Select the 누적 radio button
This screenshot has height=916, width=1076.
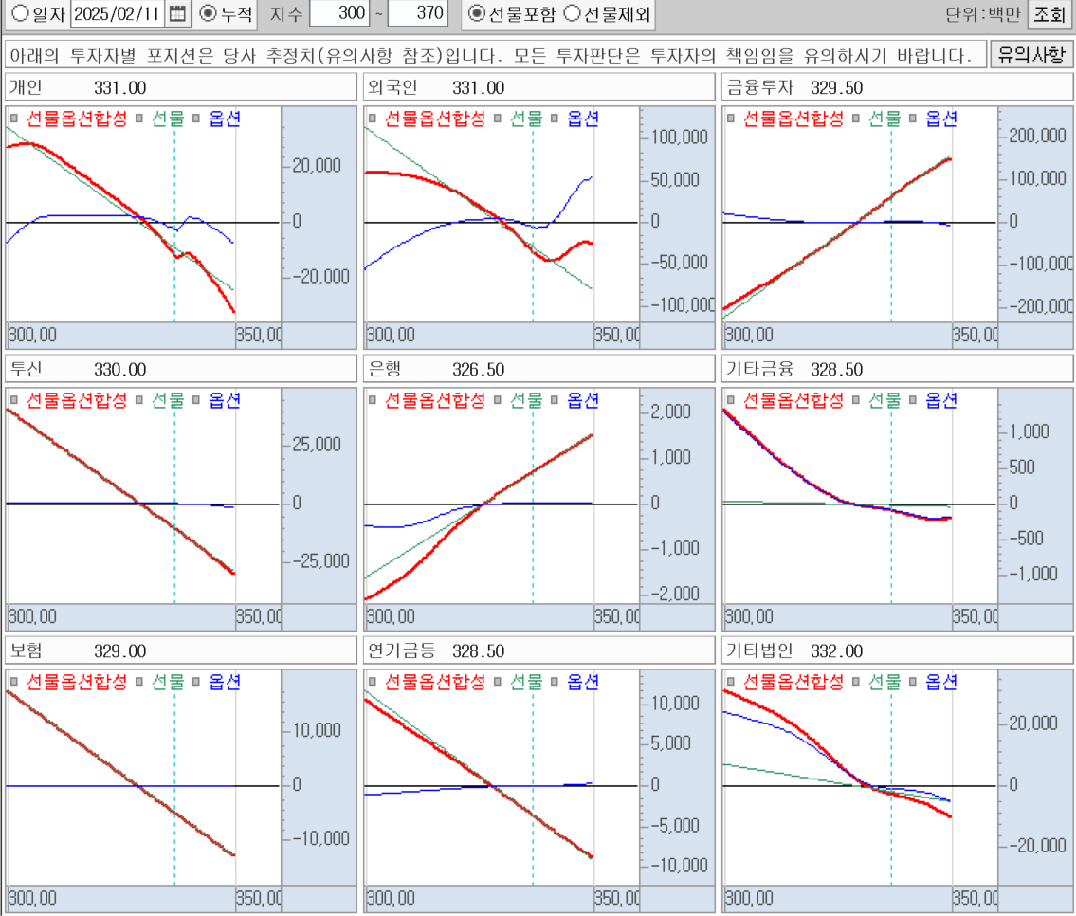pos(209,13)
